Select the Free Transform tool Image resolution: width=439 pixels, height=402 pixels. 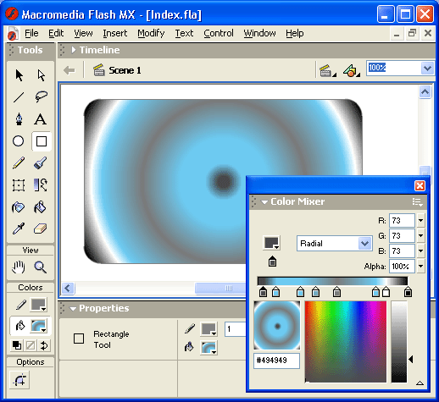tap(19, 185)
